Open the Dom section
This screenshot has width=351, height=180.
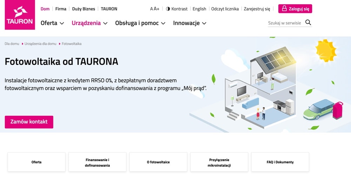(45, 9)
